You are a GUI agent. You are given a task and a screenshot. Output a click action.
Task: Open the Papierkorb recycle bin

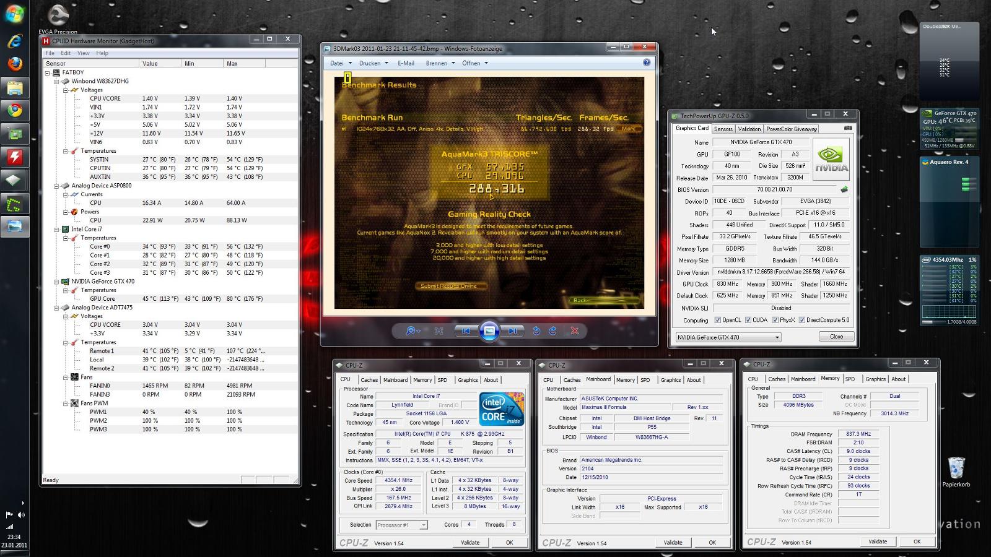956,472
